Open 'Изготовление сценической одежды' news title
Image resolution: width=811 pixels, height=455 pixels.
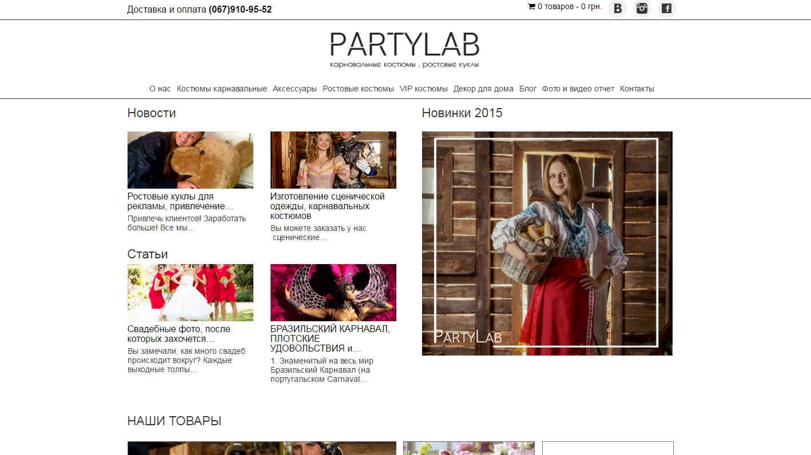coord(328,206)
